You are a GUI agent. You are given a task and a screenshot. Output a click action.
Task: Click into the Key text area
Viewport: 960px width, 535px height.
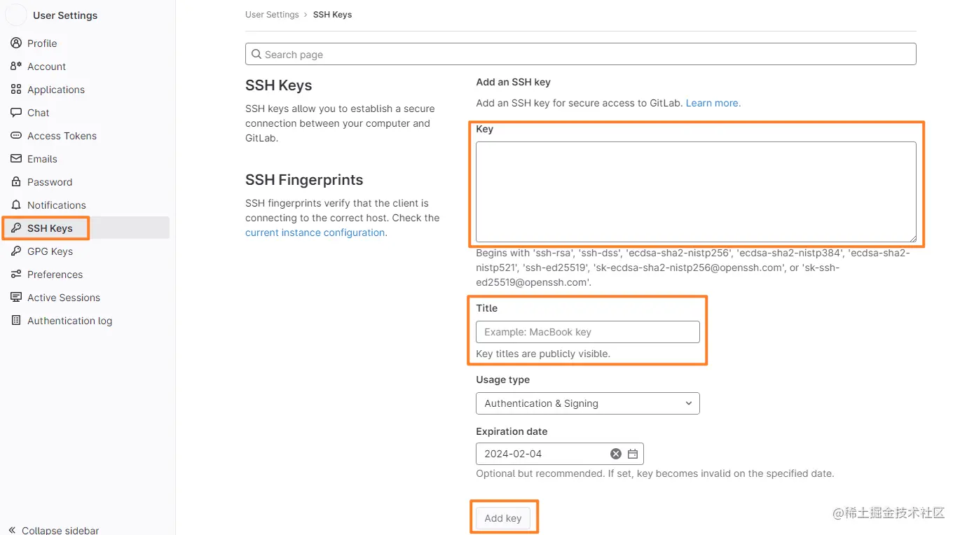point(696,192)
